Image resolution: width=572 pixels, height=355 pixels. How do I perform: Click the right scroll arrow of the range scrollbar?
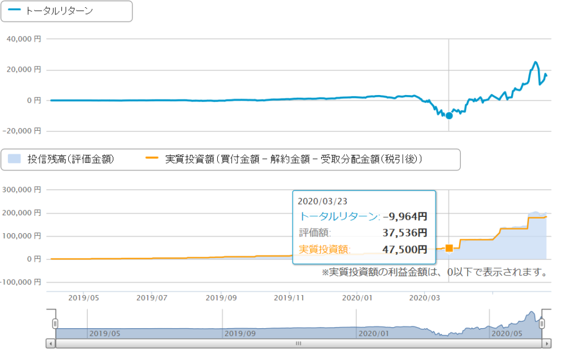tap(546, 344)
